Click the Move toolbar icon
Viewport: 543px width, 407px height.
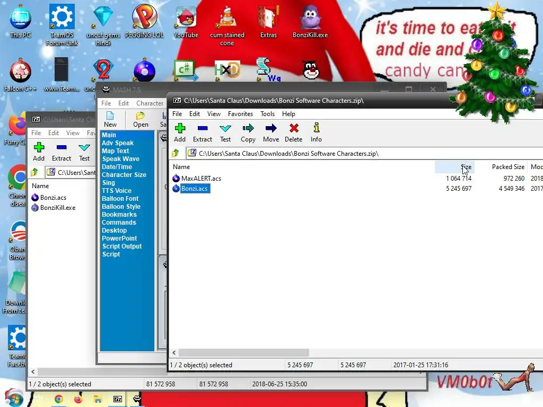[x=271, y=133]
